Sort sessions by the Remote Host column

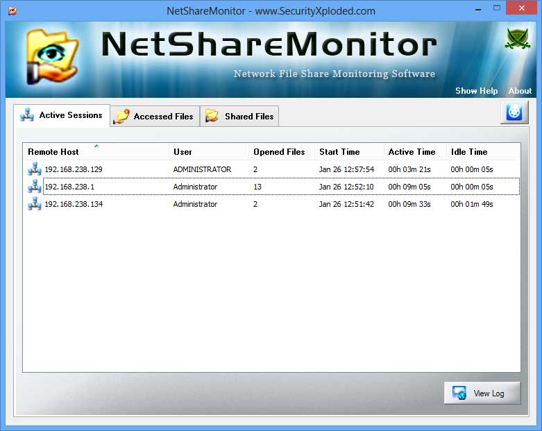[53, 152]
